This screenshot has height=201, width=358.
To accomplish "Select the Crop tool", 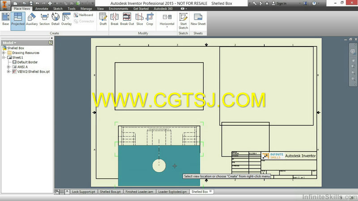I will pos(149,19).
